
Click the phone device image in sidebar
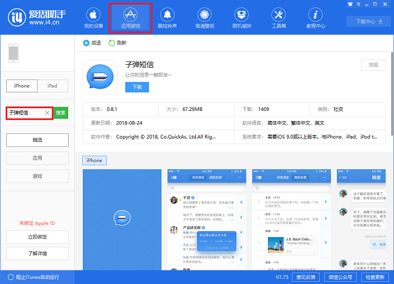coord(14,53)
